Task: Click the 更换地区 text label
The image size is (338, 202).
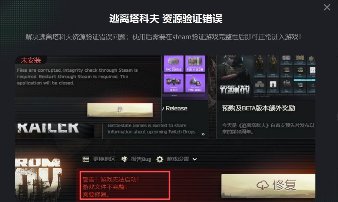Action: pos(104,159)
